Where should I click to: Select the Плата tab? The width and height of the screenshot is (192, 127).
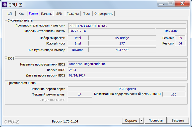(x=33, y=13)
